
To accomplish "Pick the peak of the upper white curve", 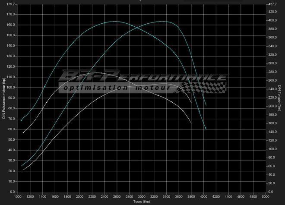I will tap(100, 73).
